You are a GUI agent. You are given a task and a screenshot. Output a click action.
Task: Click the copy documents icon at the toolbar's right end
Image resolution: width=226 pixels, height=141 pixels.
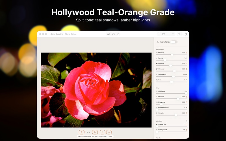(x=186, y=34)
